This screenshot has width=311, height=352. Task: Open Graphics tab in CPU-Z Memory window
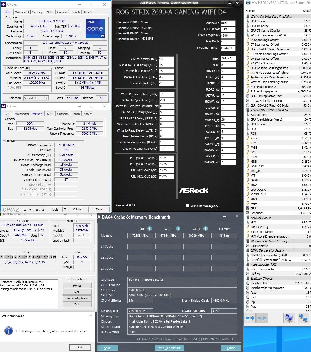[63, 114]
